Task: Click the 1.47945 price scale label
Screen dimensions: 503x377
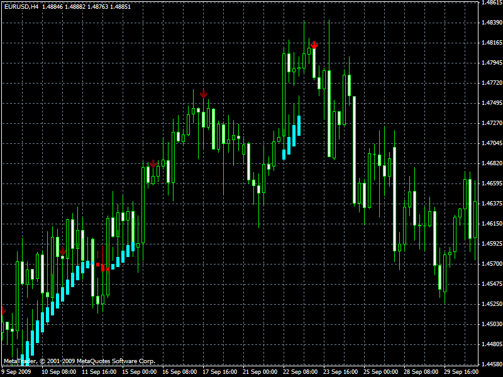Action: (492, 62)
